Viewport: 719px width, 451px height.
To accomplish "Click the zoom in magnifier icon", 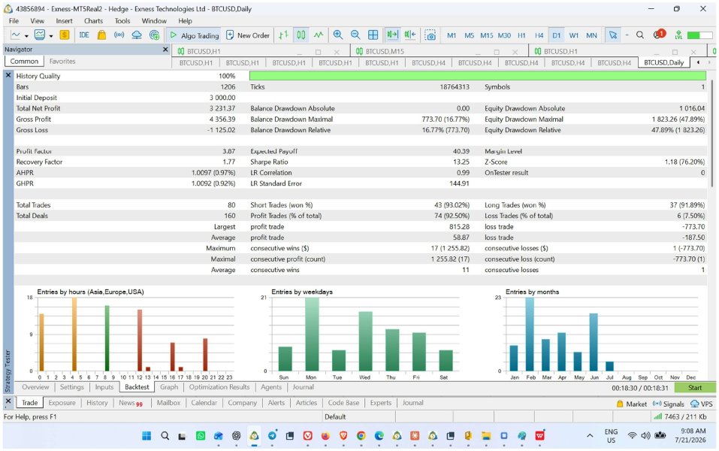I will click(x=338, y=35).
